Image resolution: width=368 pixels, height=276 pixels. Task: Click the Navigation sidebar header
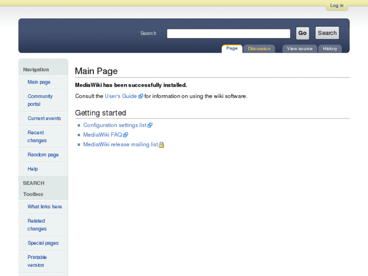(x=36, y=69)
